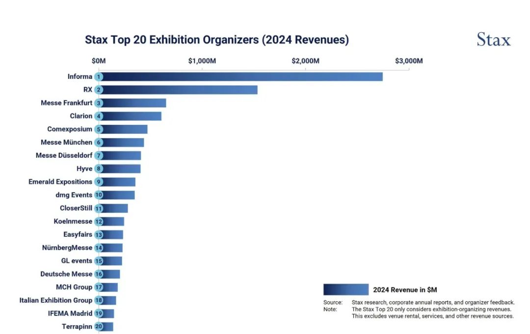The width and height of the screenshot is (530, 334).
Task: Select the RX revenue bar
Action: [x=178, y=90]
